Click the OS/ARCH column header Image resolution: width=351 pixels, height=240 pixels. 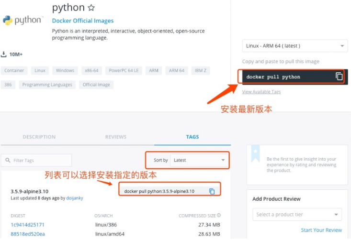point(103,216)
